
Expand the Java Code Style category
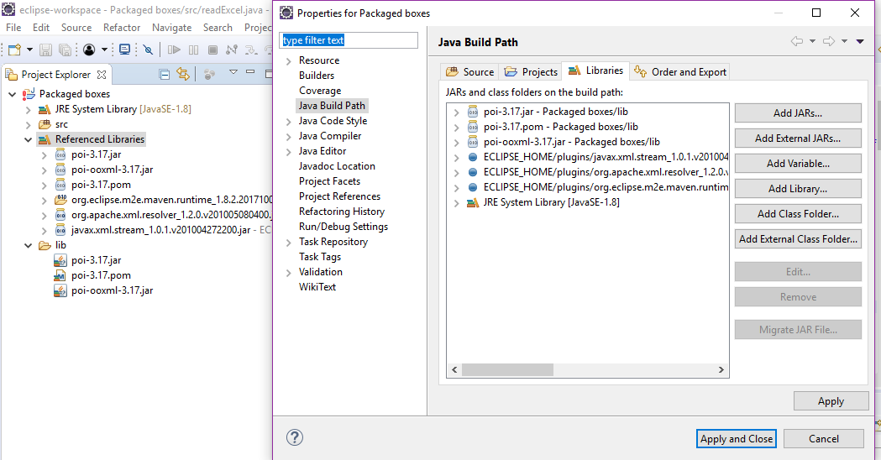click(x=288, y=122)
